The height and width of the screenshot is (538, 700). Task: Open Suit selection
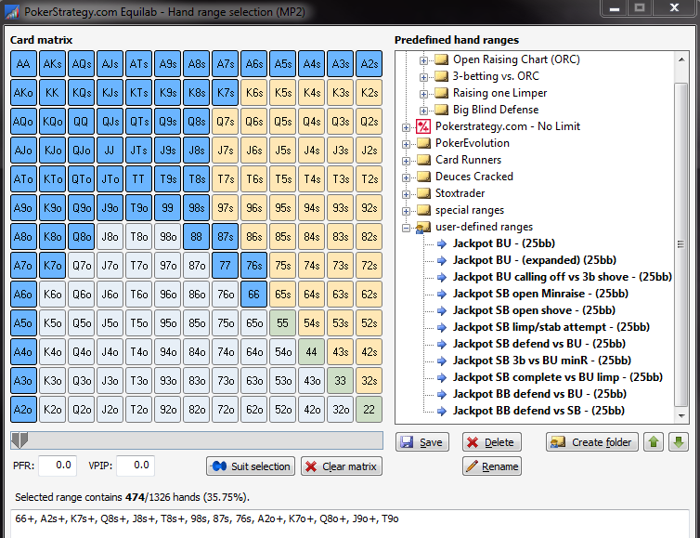[x=251, y=466]
